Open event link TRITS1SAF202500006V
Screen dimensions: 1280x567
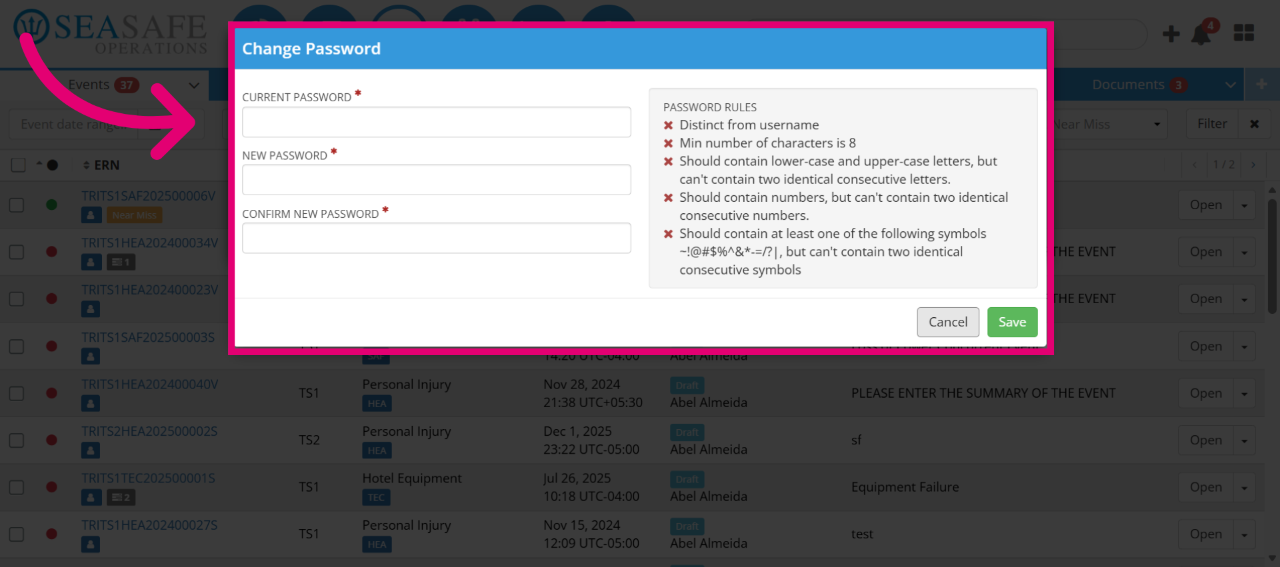tap(149, 196)
